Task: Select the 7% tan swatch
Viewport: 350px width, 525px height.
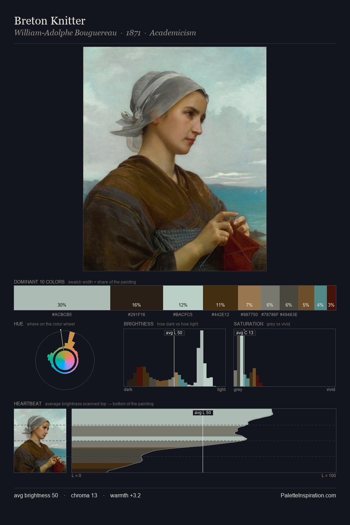Action: 249,298
